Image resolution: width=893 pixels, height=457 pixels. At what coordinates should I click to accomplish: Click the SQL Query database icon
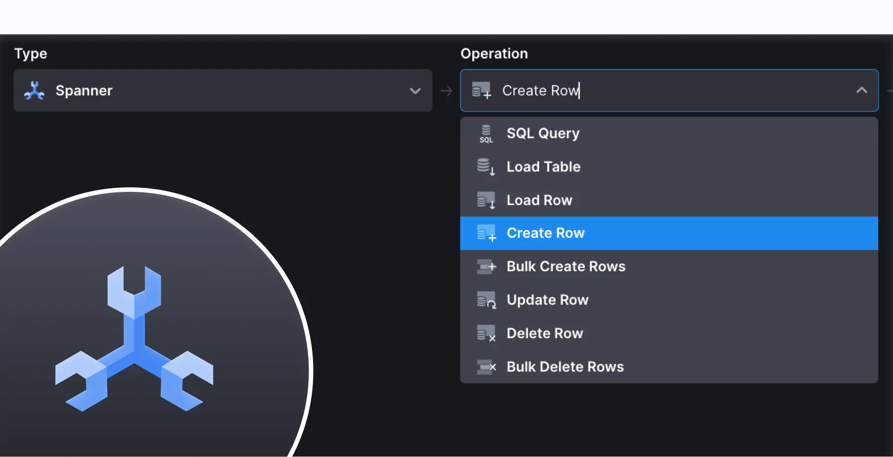pos(486,134)
